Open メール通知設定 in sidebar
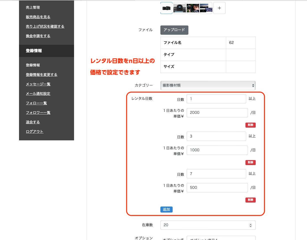This screenshot has height=240, width=307. (38, 94)
